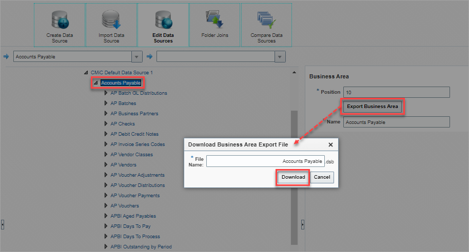Click the Position field showing 10
This screenshot has width=469, height=252.
coord(396,92)
